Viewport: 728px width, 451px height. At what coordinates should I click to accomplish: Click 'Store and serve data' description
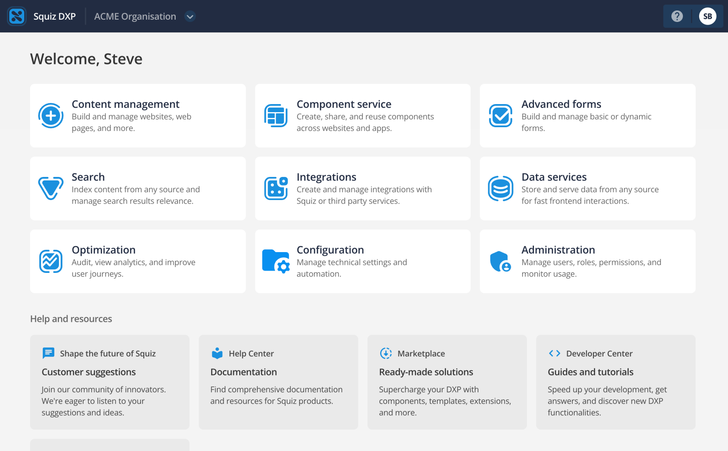click(590, 195)
